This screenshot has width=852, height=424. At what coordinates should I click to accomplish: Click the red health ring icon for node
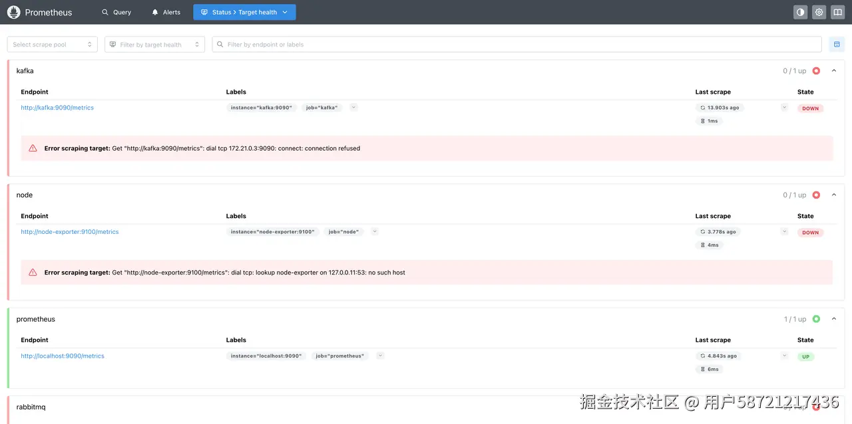(x=816, y=195)
